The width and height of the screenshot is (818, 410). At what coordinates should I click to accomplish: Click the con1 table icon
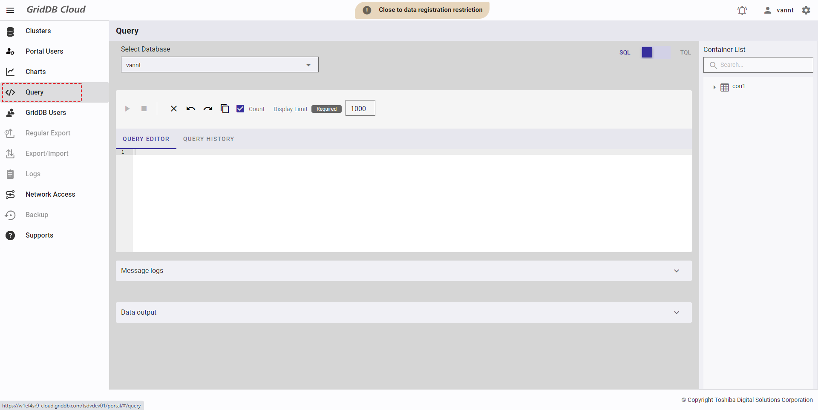pos(725,87)
